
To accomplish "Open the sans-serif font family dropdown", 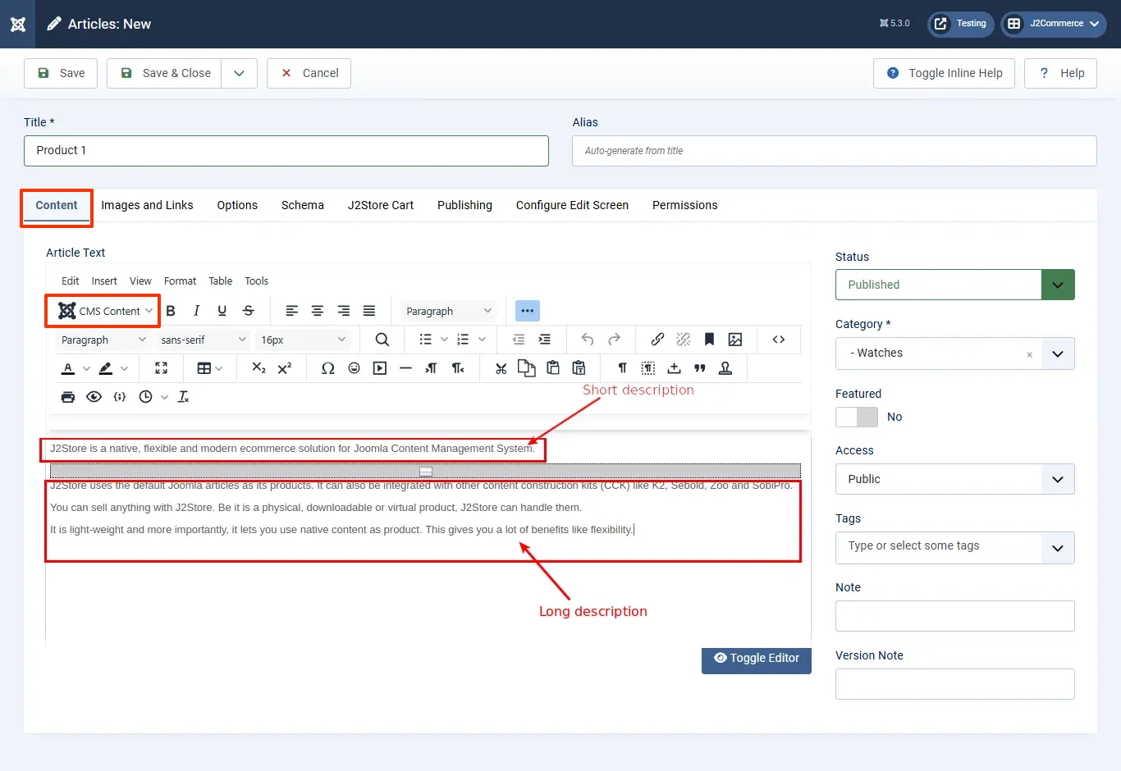I will coord(204,340).
